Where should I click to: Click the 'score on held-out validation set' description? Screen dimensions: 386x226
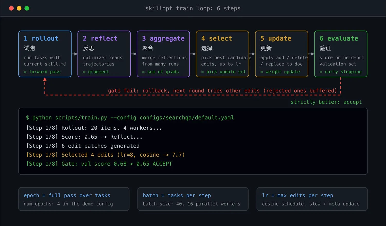tap(342, 61)
